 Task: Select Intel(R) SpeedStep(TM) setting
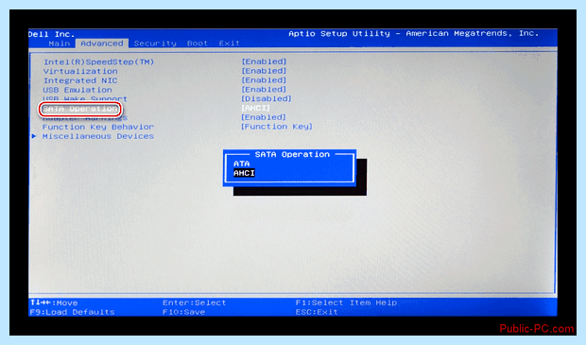click(98, 62)
